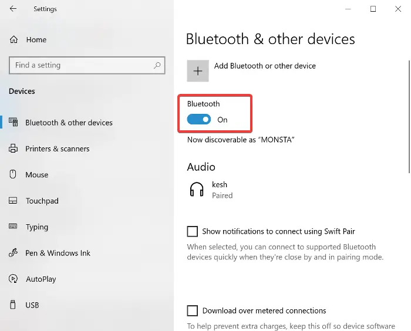
Task: Open Pen & Windows Ink settings
Action: pyautogui.click(x=58, y=253)
